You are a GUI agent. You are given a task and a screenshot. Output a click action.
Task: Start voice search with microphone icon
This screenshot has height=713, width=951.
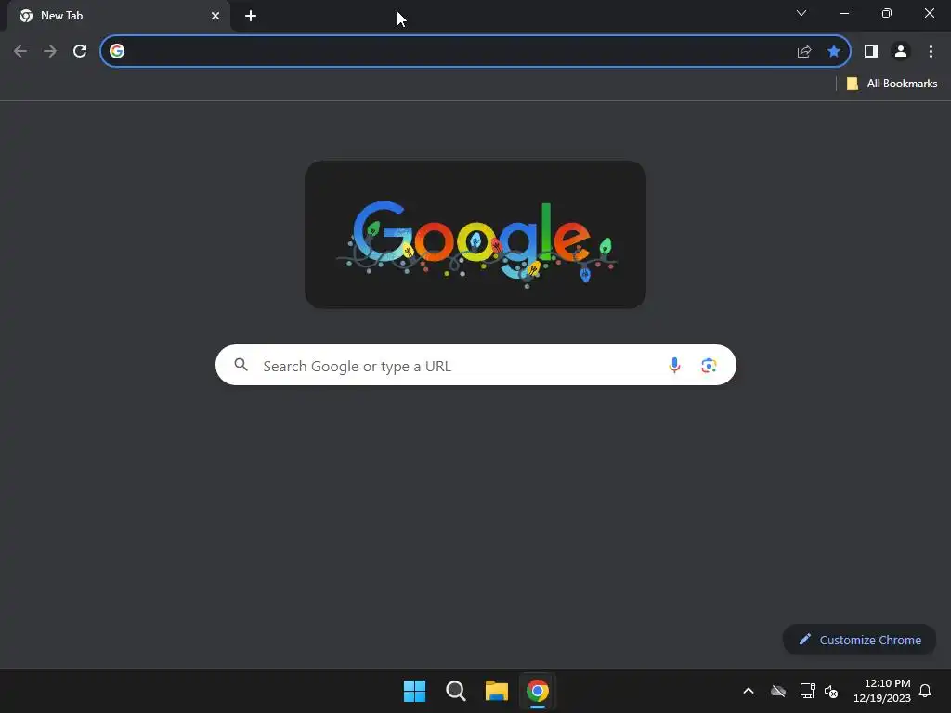tap(674, 365)
